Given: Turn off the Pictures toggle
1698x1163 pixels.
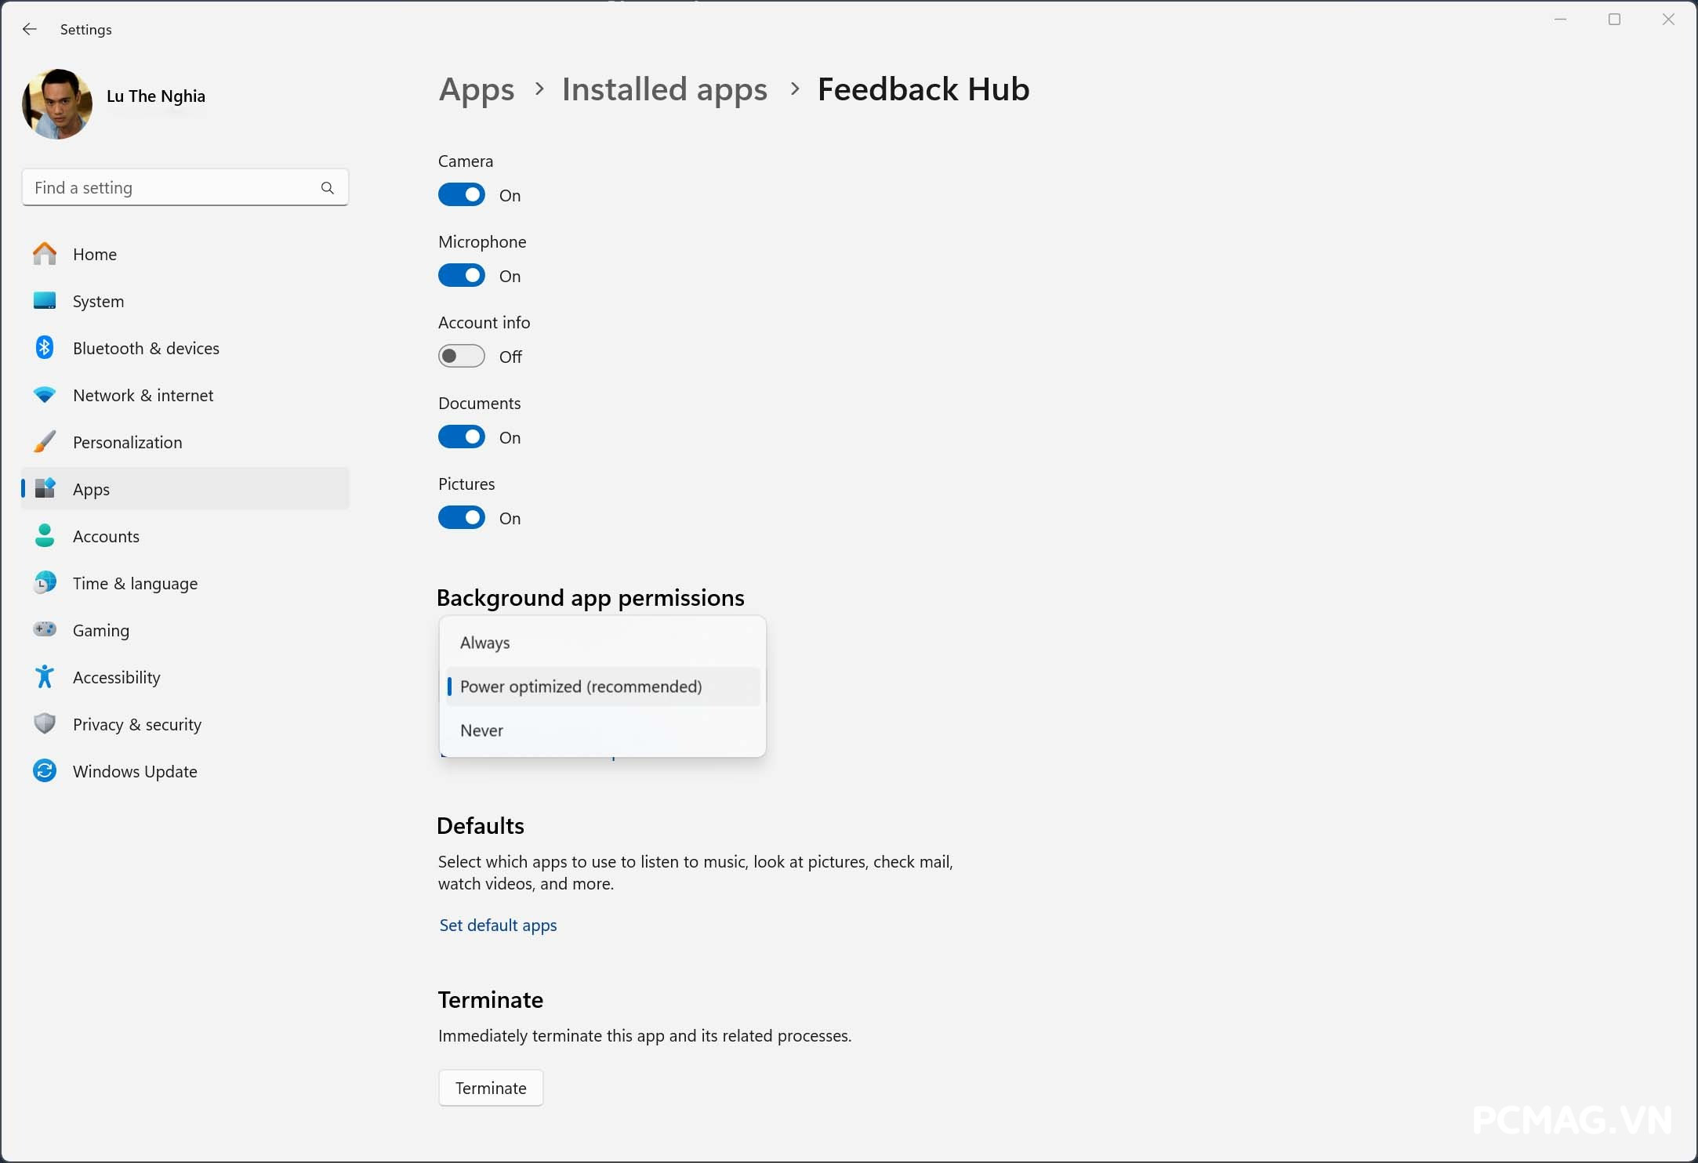Looking at the screenshot, I should click(462, 518).
